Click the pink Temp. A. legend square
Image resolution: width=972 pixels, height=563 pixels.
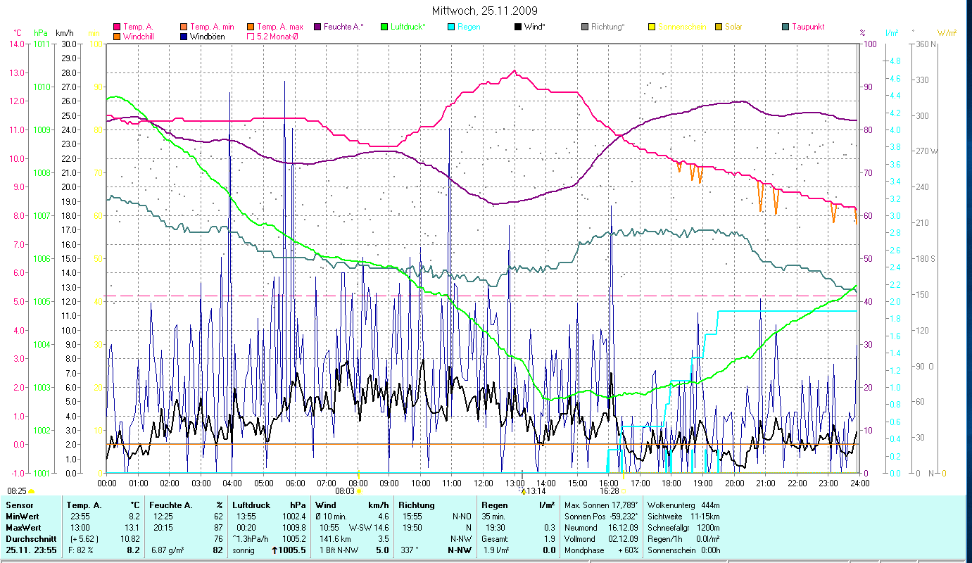pos(117,27)
